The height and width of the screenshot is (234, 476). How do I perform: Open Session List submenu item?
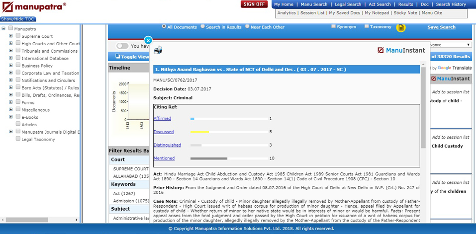(x=312, y=13)
